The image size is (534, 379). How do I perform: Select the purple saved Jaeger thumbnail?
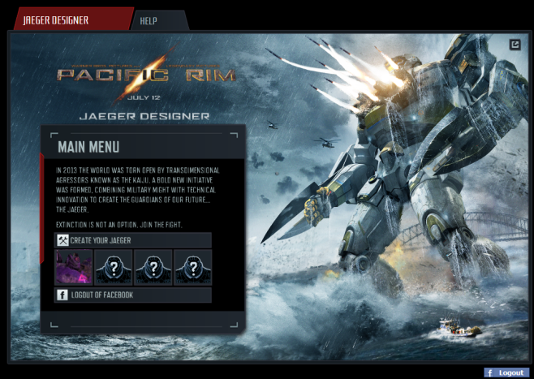click(74, 267)
